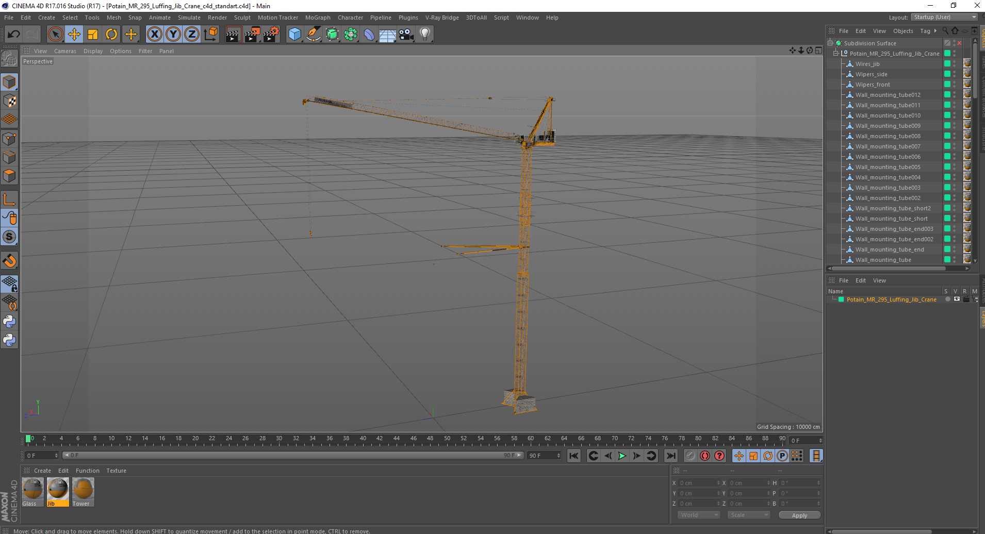Viewport: 985px width, 534px height.
Task: Select the Glass material
Action: point(32,492)
